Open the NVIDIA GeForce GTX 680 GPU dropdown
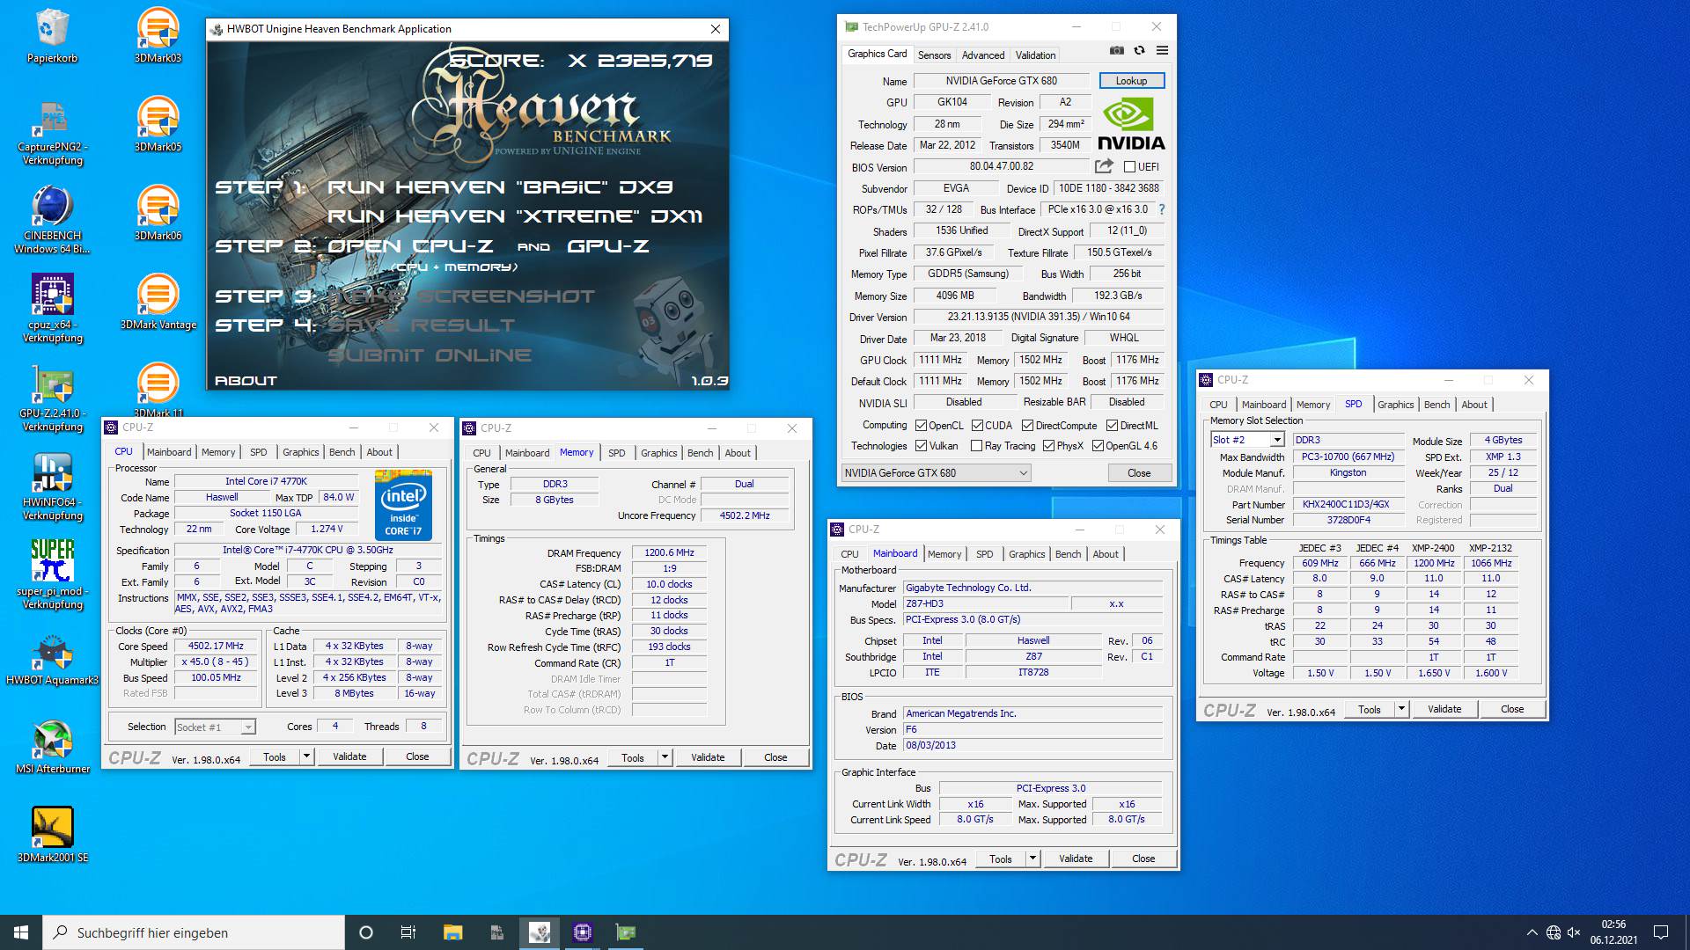 (x=936, y=473)
